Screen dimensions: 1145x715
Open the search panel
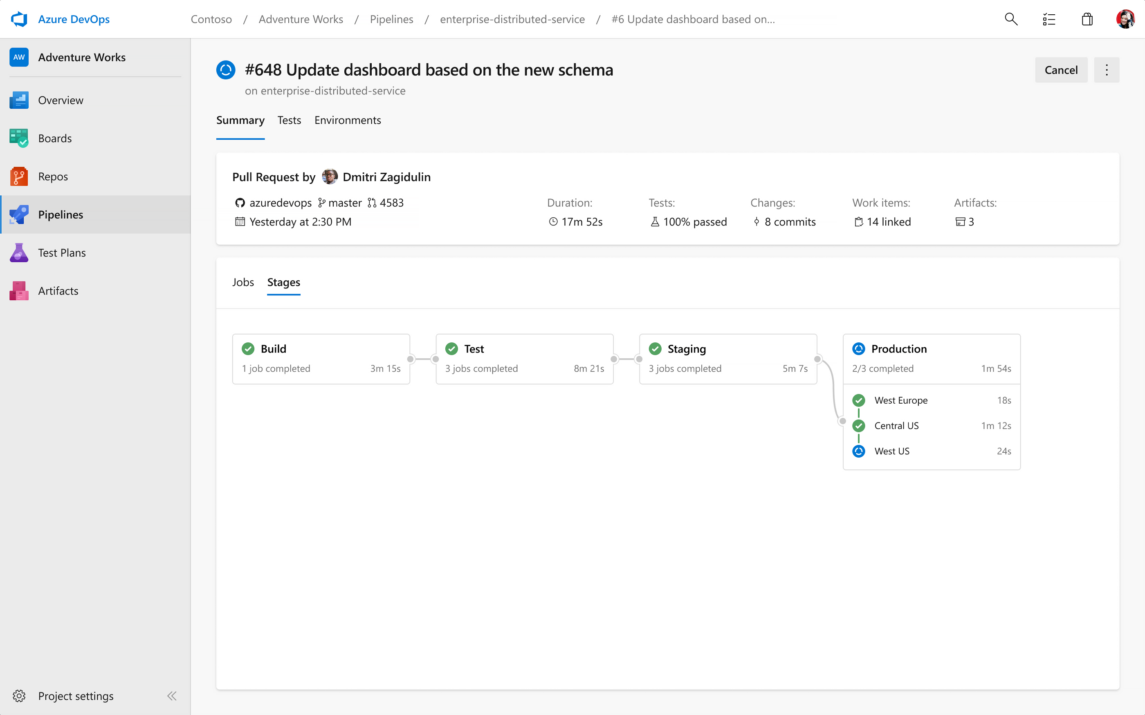pyautogui.click(x=1010, y=19)
